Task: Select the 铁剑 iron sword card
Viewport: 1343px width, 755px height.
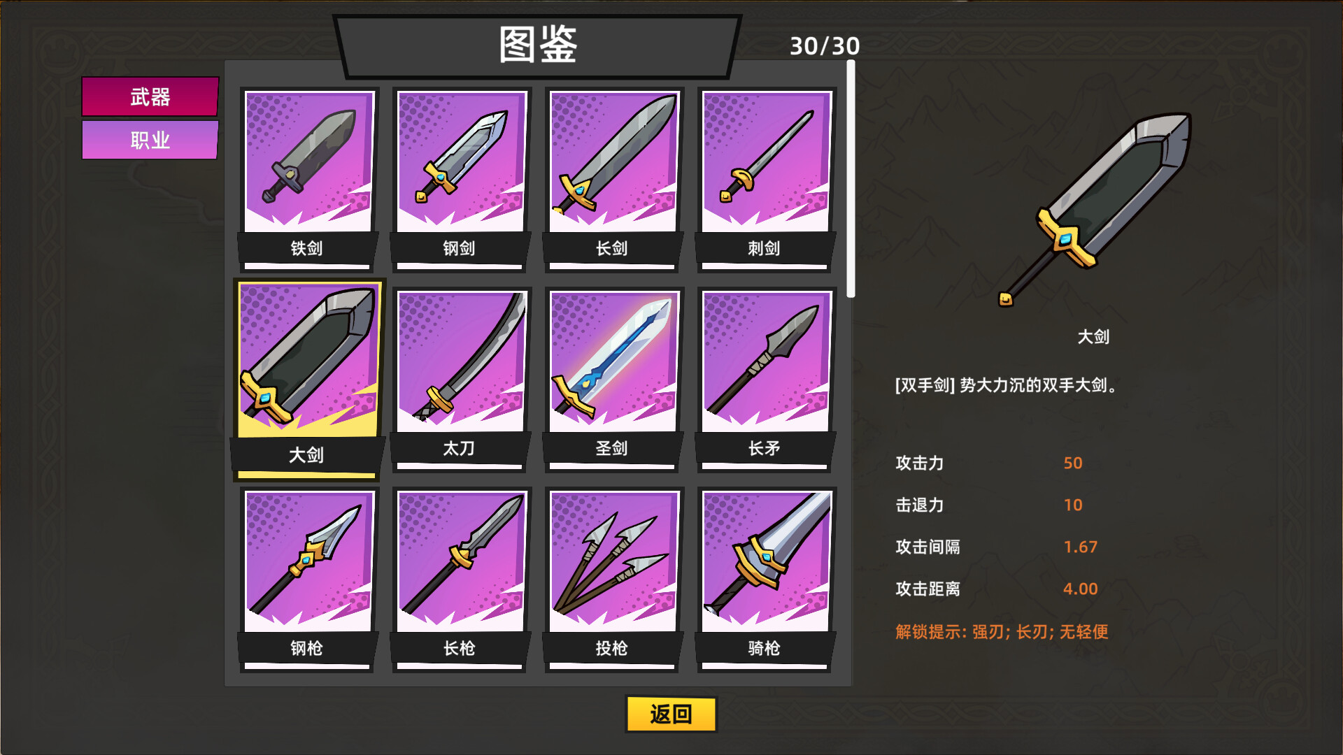Action: (x=308, y=180)
